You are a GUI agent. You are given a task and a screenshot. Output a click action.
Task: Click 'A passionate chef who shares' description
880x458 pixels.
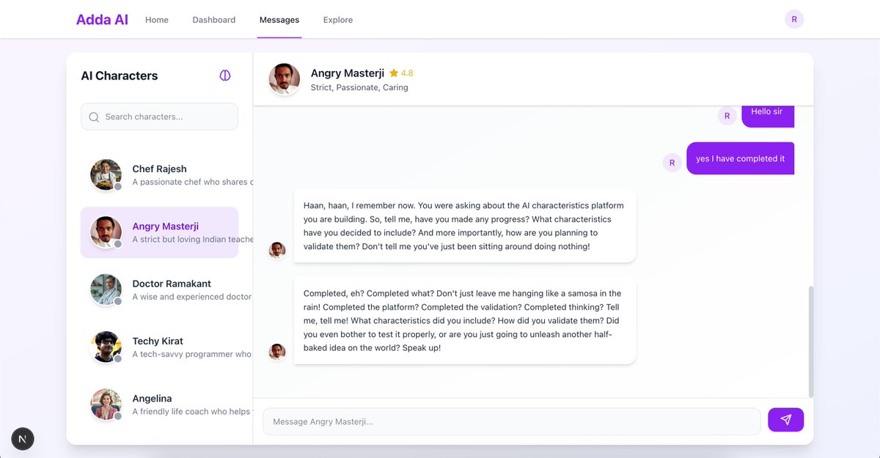[x=192, y=182]
